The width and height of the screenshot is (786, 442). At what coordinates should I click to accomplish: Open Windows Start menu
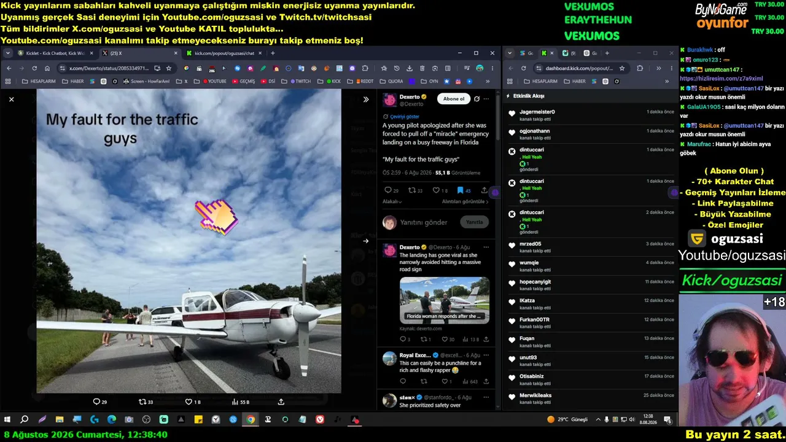[7, 420]
